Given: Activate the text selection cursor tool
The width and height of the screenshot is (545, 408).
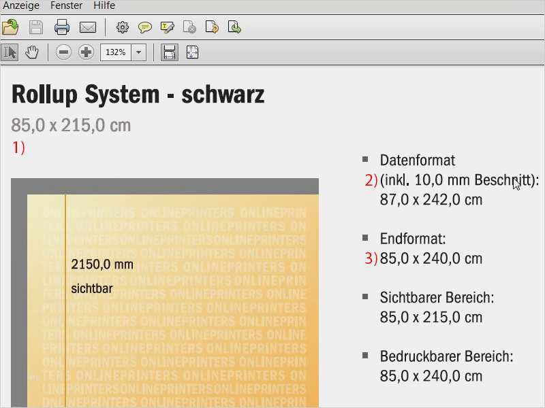Looking at the screenshot, I should (x=10, y=52).
